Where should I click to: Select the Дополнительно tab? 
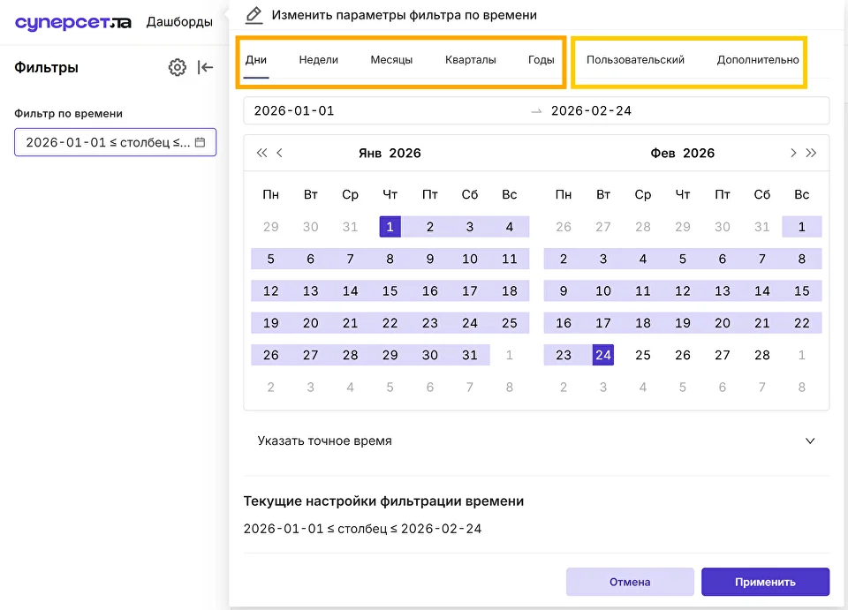[x=758, y=60]
